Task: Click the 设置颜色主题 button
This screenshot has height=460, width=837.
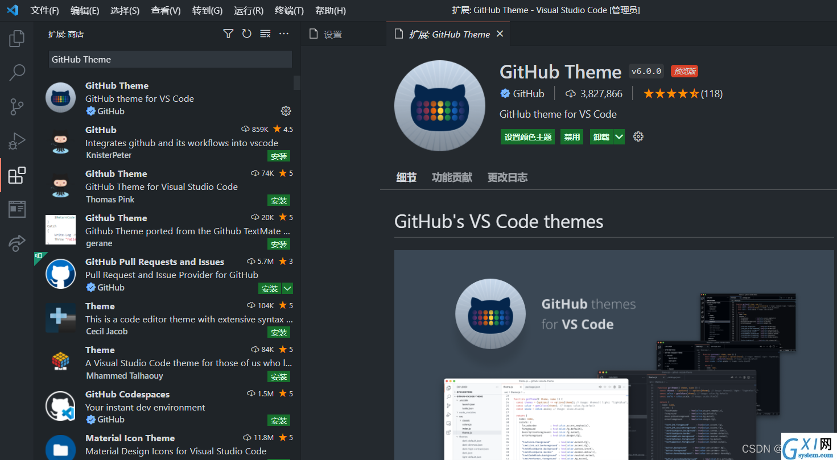Action: click(x=528, y=137)
